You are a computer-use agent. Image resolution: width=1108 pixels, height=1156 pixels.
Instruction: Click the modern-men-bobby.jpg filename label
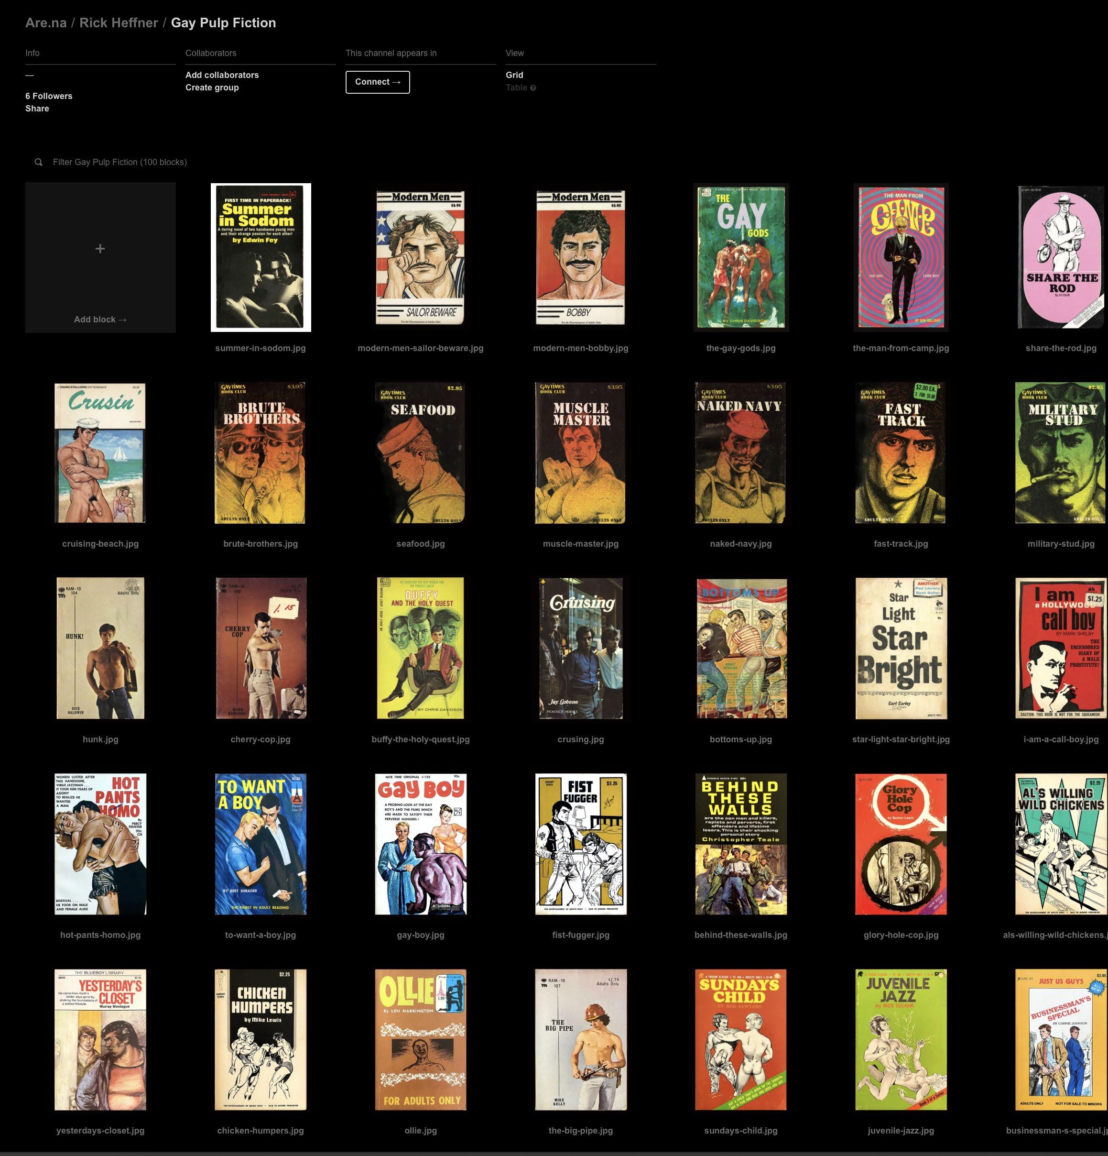point(580,348)
